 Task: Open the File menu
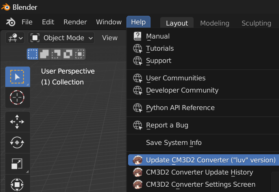tap(27, 22)
